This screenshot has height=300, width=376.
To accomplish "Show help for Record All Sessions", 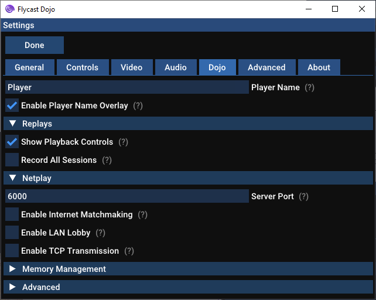I will tap(107, 160).
